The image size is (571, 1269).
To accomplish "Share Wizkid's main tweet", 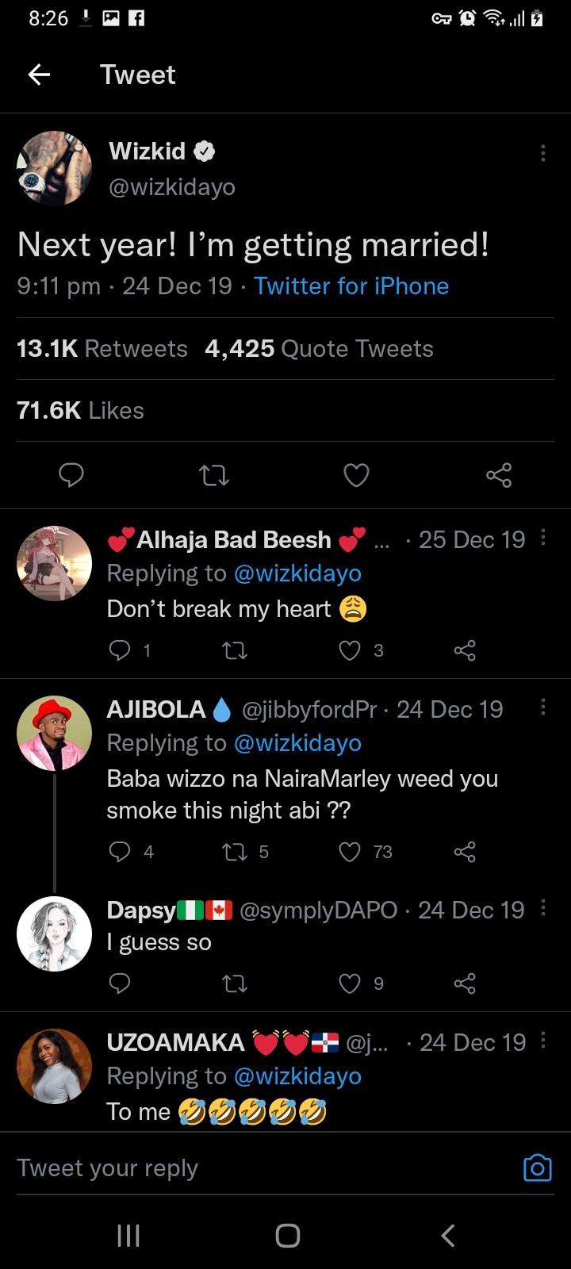I will 499,475.
